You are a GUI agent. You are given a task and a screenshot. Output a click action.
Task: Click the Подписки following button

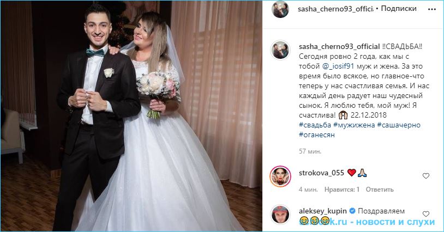pyautogui.click(x=399, y=9)
